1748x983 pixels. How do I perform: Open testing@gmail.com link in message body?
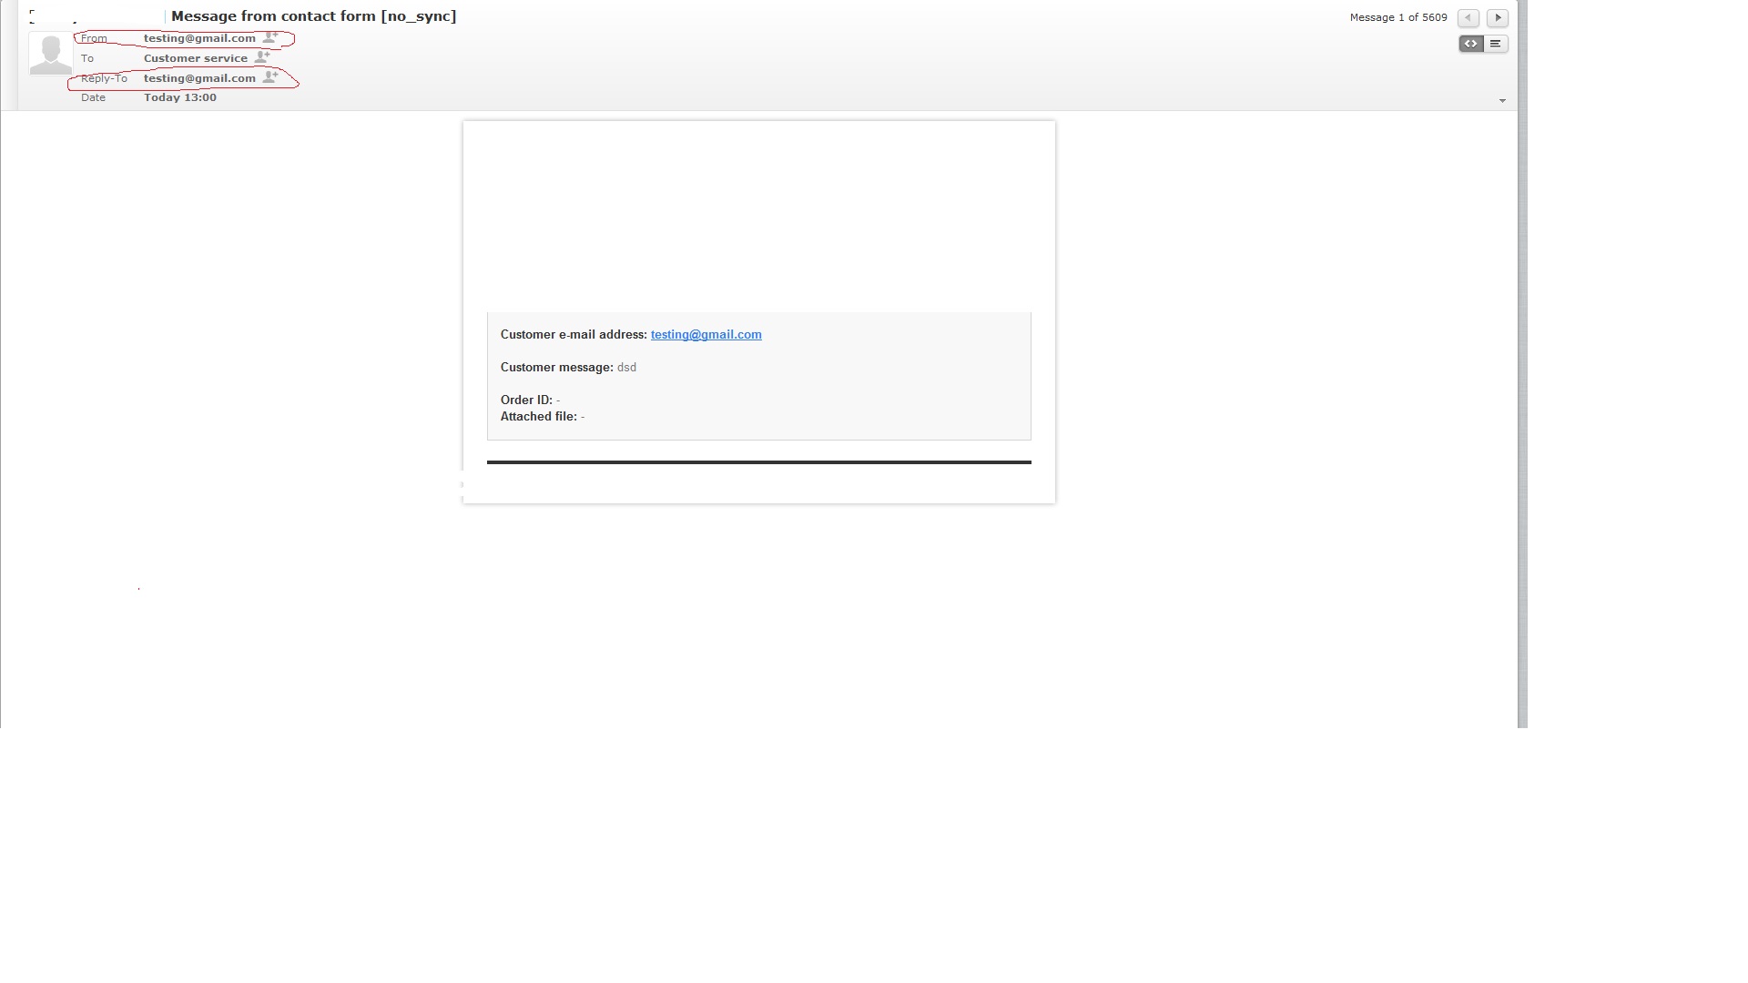click(x=706, y=335)
